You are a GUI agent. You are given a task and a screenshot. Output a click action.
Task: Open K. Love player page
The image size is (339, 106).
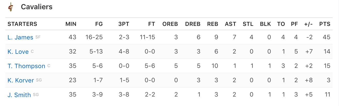18,52
